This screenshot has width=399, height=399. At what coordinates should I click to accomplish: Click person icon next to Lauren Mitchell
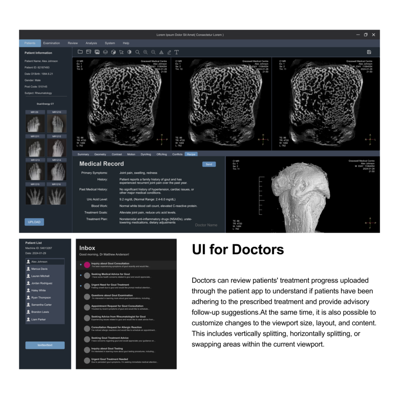click(x=28, y=276)
